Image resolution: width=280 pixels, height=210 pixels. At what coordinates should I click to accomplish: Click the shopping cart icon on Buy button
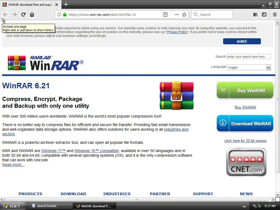click(x=223, y=90)
